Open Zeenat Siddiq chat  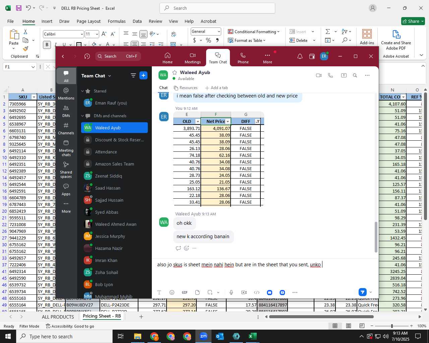tap(114, 176)
